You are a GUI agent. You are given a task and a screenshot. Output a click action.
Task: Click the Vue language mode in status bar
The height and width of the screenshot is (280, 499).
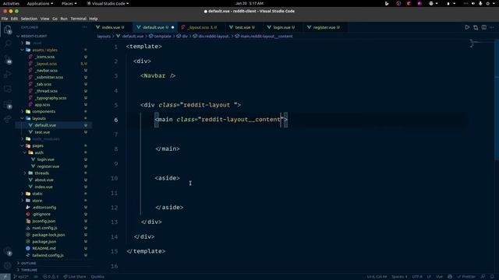[x=439, y=277]
